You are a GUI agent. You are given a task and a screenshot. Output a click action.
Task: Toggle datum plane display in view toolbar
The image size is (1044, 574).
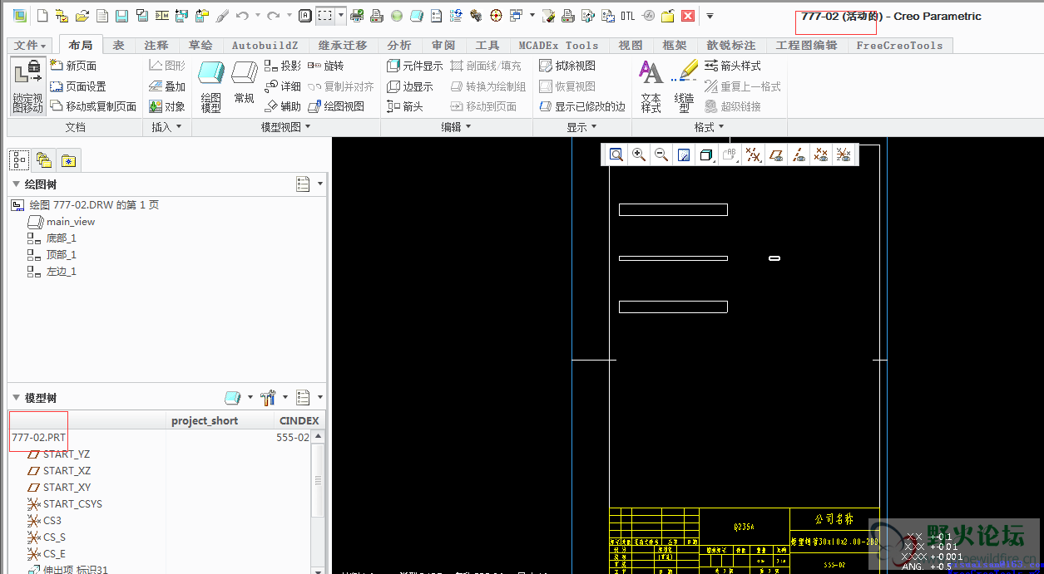[776, 155]
